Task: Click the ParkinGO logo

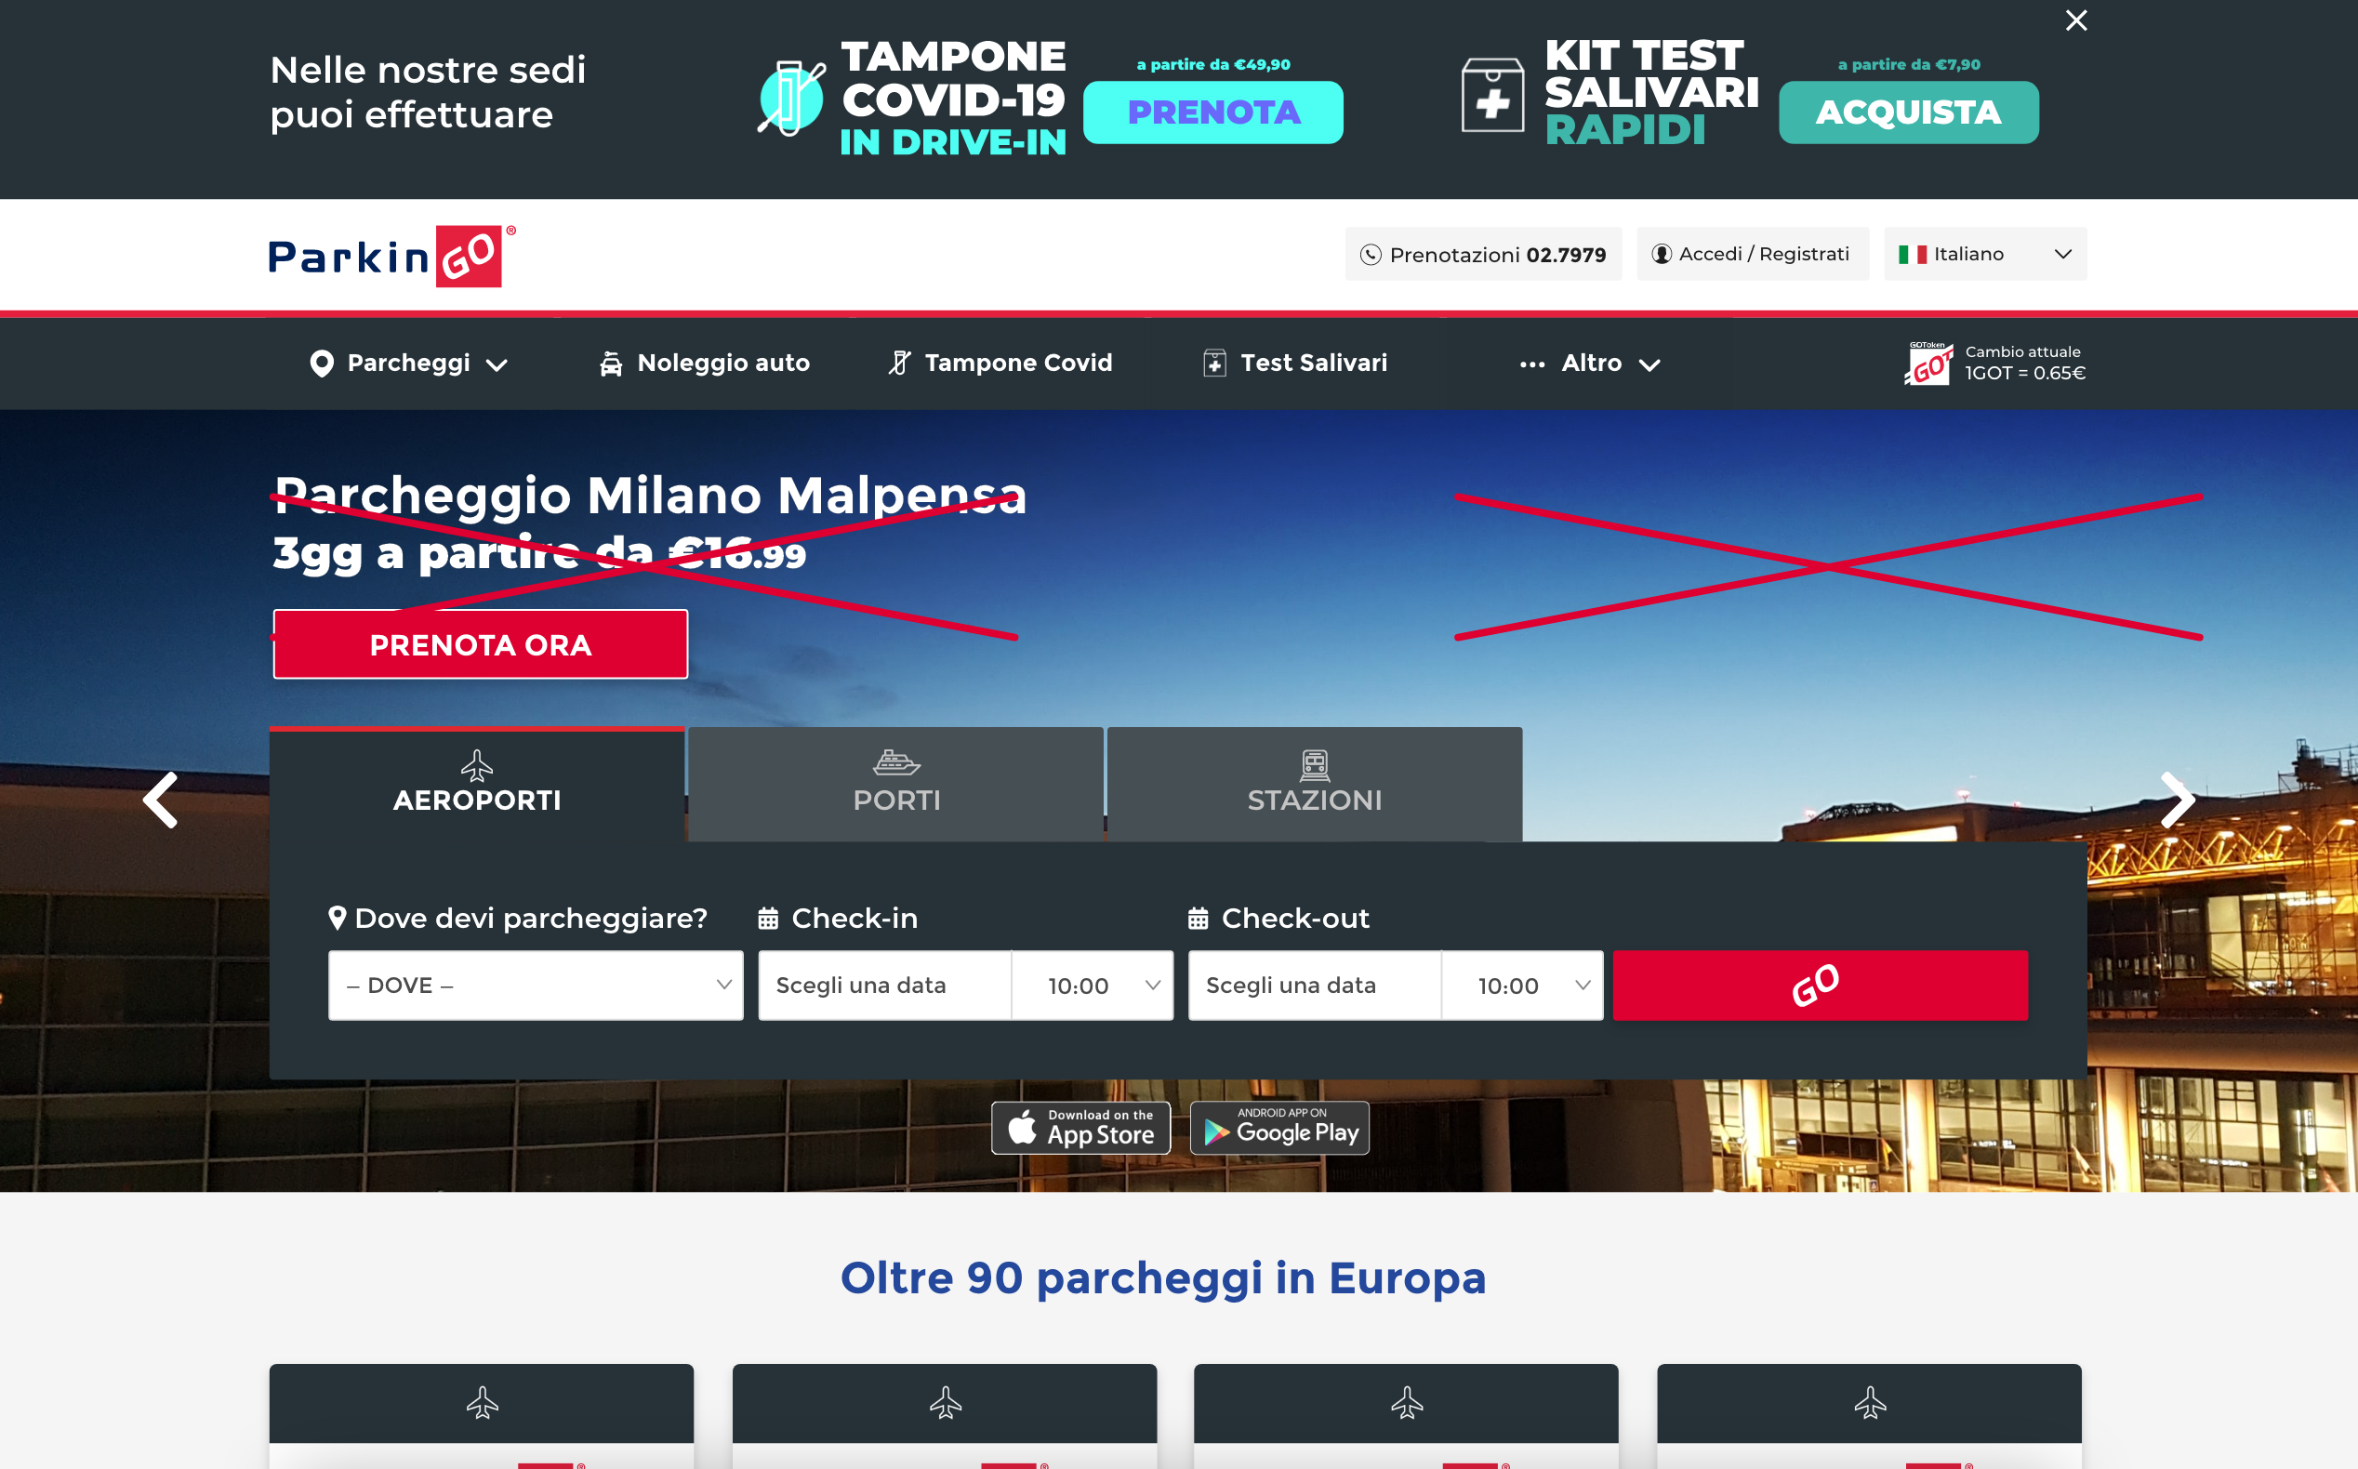Action: pos(391,257)
